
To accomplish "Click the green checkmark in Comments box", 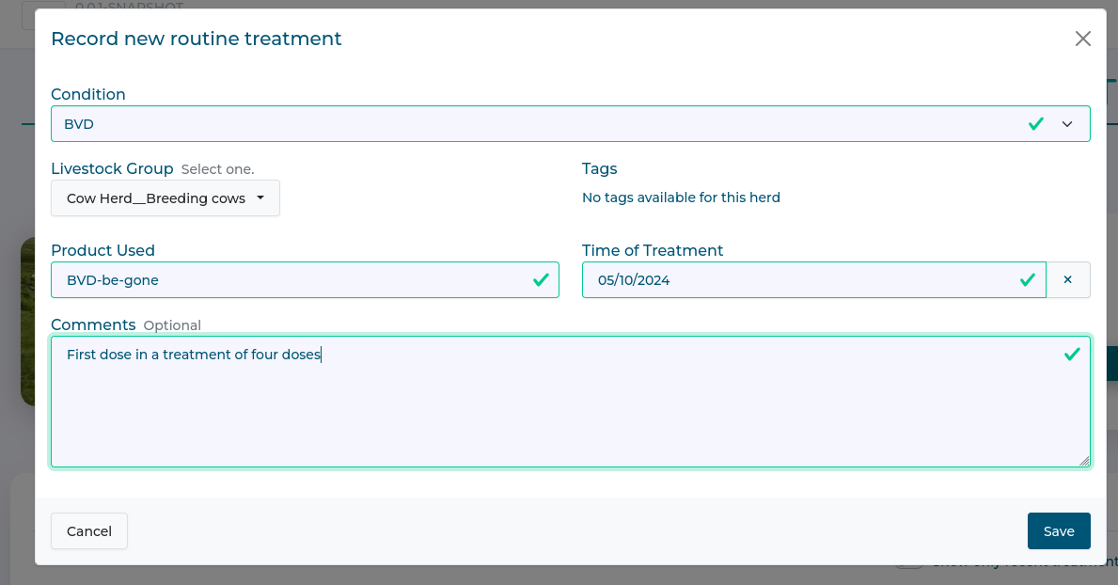I will click(1071, 355).
